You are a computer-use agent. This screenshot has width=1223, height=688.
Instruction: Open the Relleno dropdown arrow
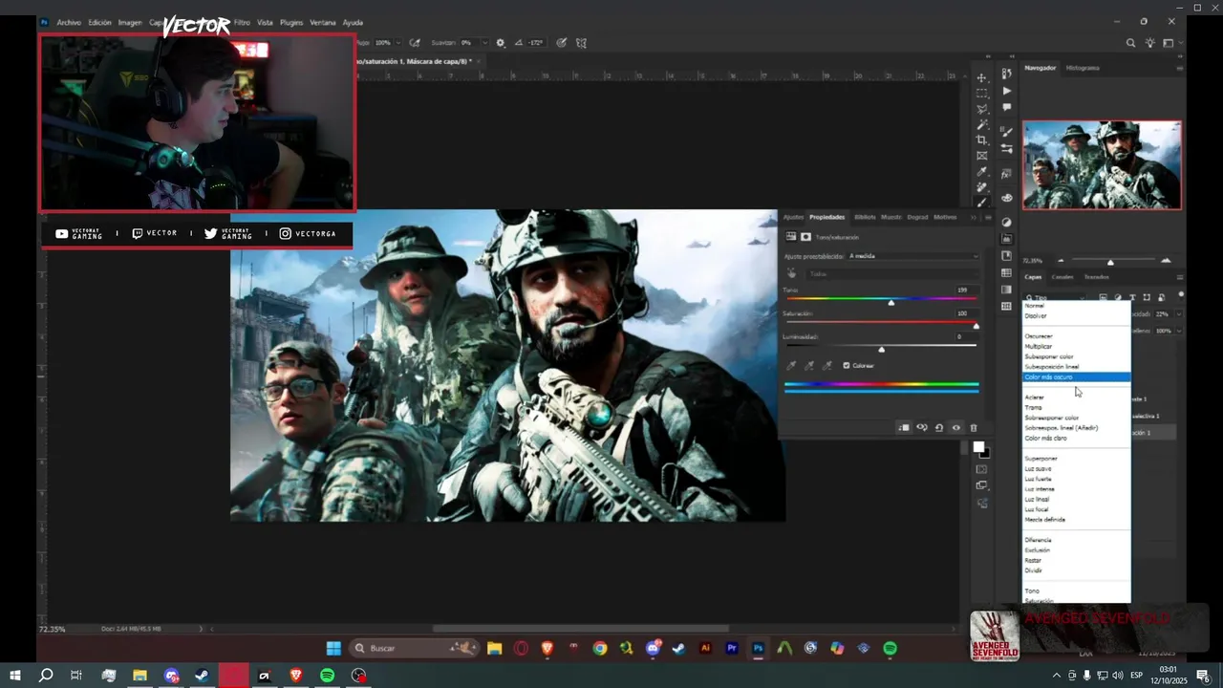1179,331
